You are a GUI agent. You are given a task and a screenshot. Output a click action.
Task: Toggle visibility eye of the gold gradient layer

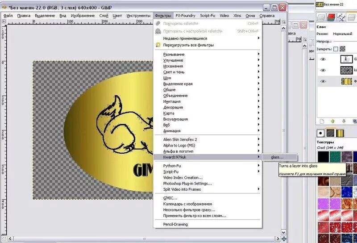pyautogui.click(x=323, y=81)
